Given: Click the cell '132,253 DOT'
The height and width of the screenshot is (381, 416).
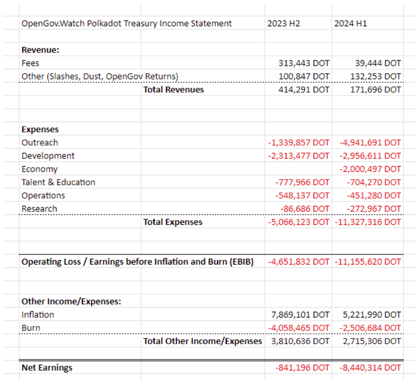Looking at the screenshot, I should (376, 76).
